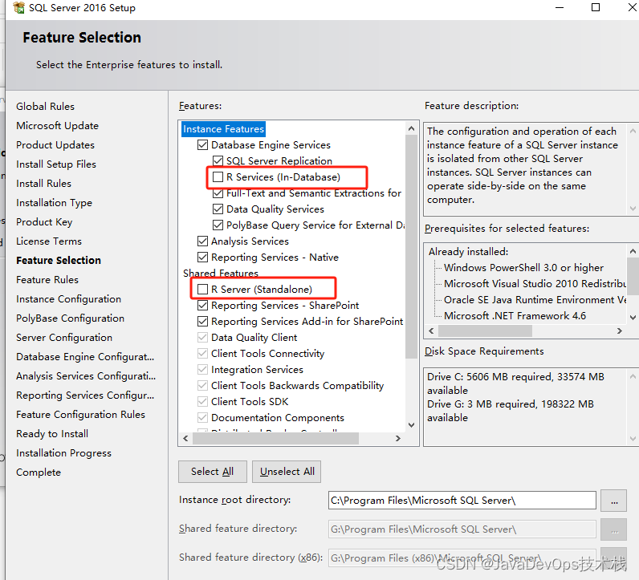Click prerequisites horizontal scrollbar thumb
This screenshot has height=580, width=639.
(x=485, y=331)
